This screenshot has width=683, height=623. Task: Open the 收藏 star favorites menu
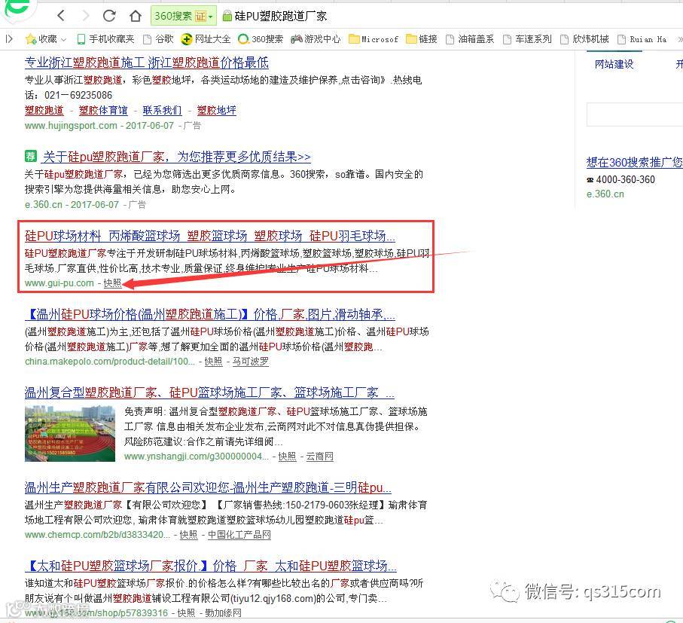pos(46,39)
